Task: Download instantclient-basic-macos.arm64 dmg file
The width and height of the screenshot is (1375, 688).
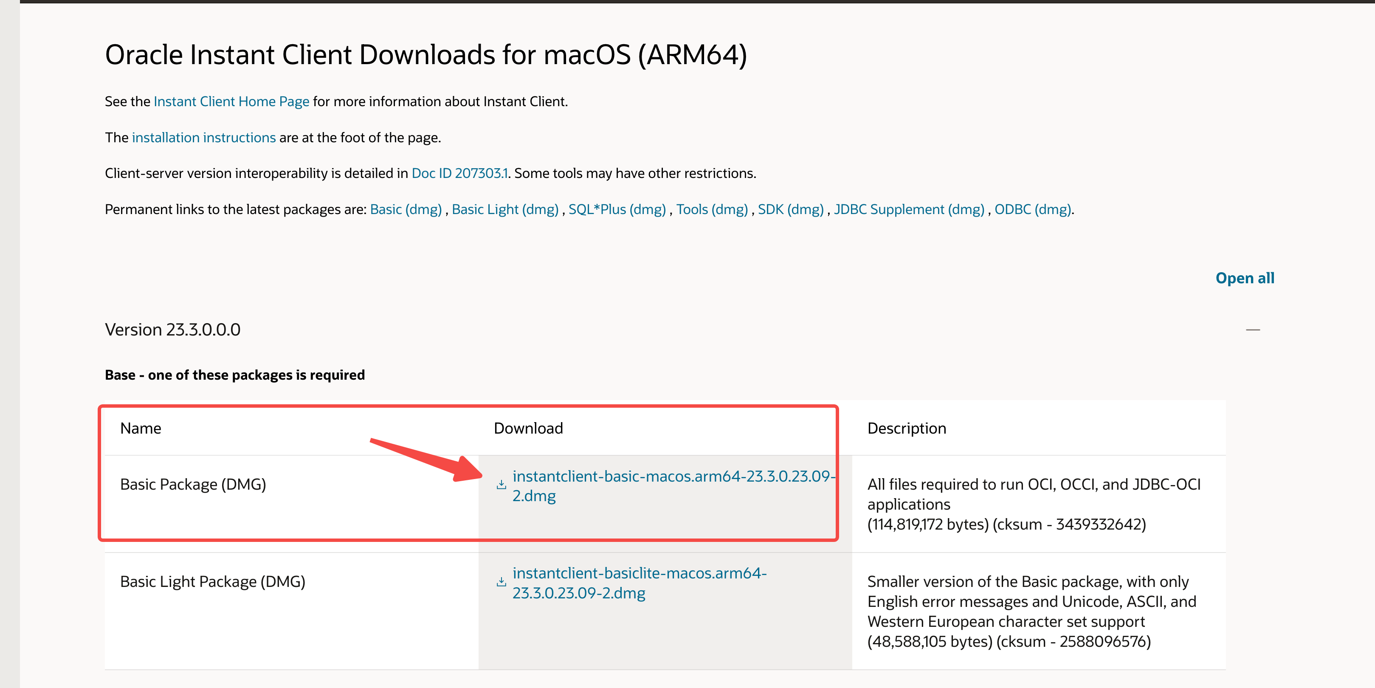Action: 673,486
